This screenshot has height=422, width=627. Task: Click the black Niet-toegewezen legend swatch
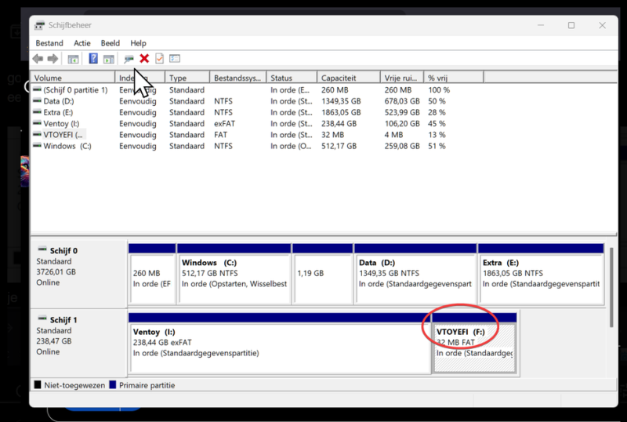pos(38,385)
